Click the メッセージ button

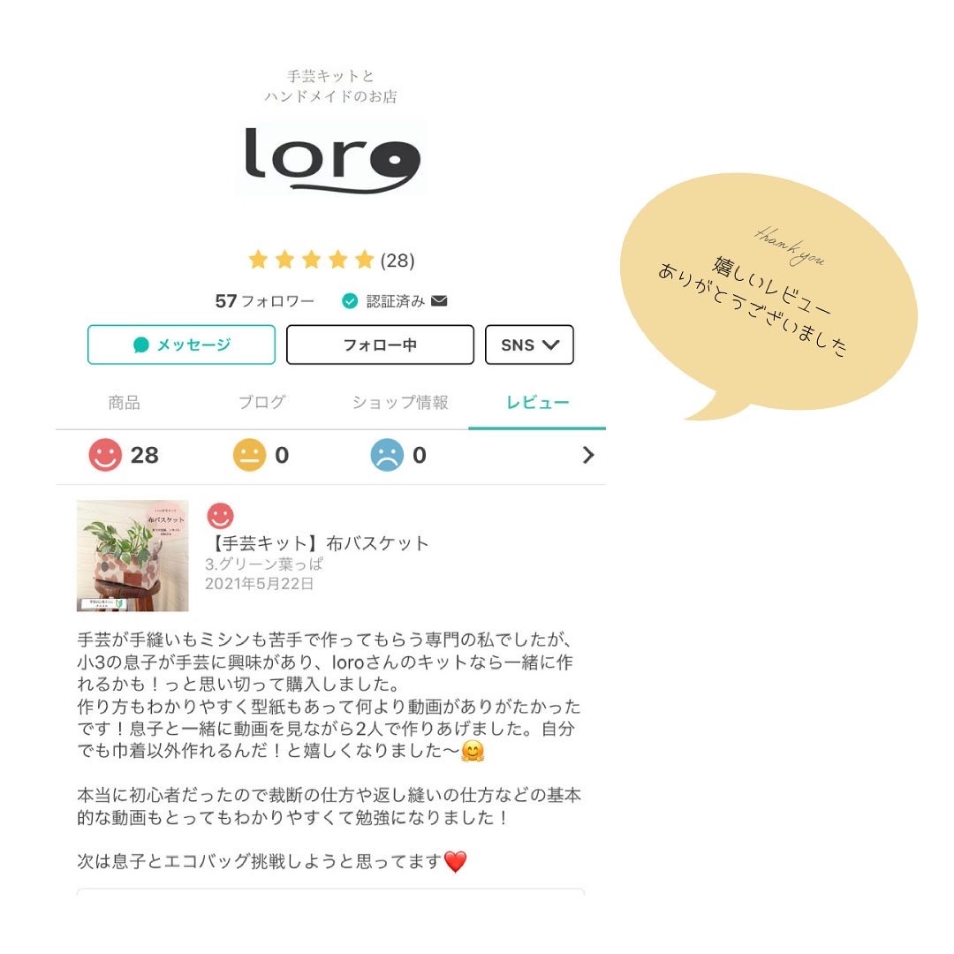[x=181, y=345]
